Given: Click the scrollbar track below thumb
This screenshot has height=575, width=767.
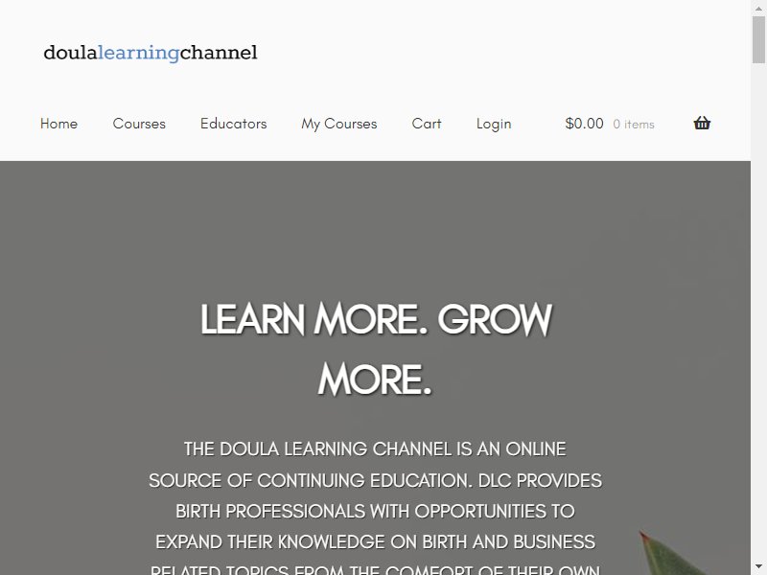Looking at the screenshot, I should (x=758, y=313).
